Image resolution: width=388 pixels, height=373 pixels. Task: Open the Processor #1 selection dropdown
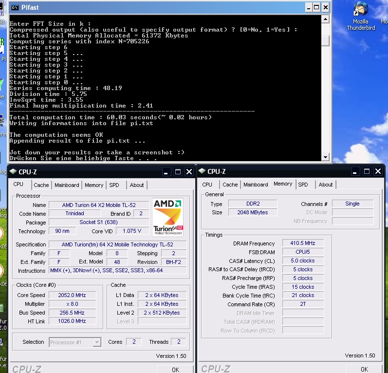[97, 342]
